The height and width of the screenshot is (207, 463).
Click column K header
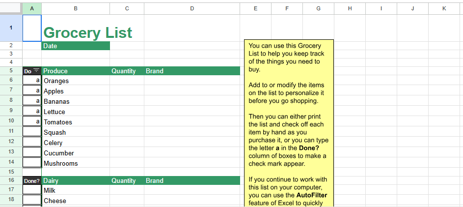pyautogui.click(x=444, y=8)
